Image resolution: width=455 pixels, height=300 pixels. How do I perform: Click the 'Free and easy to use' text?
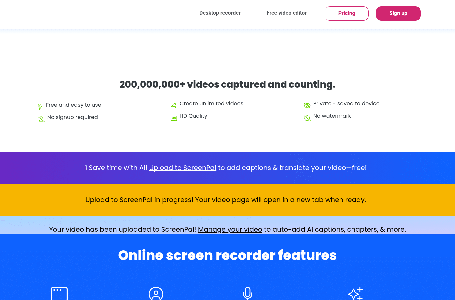pos(74,105)
